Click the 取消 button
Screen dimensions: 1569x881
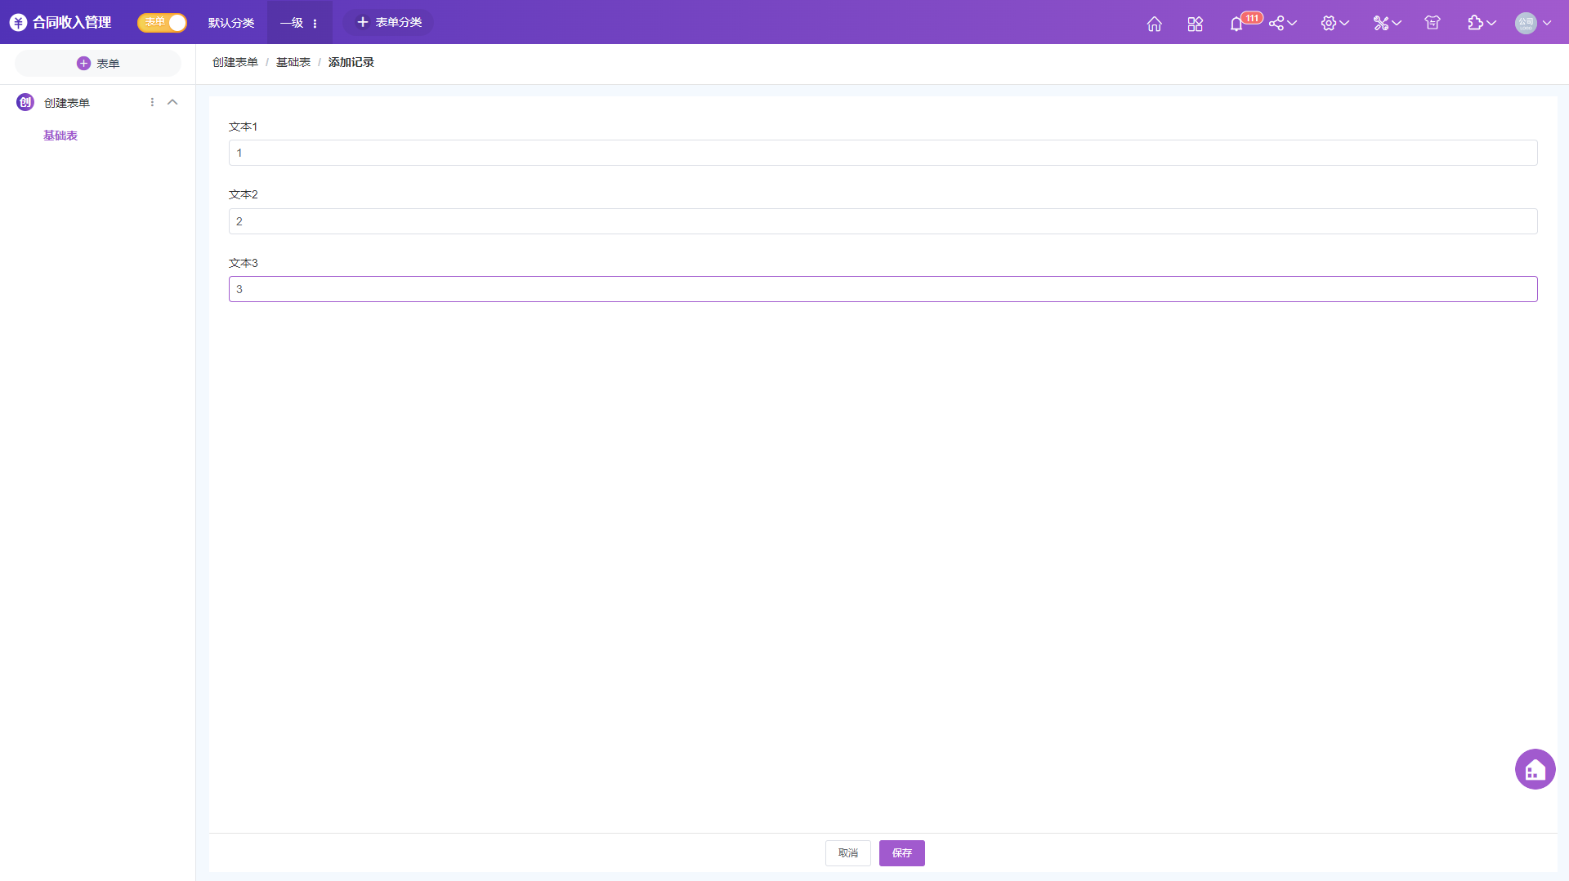click(847, 853)
